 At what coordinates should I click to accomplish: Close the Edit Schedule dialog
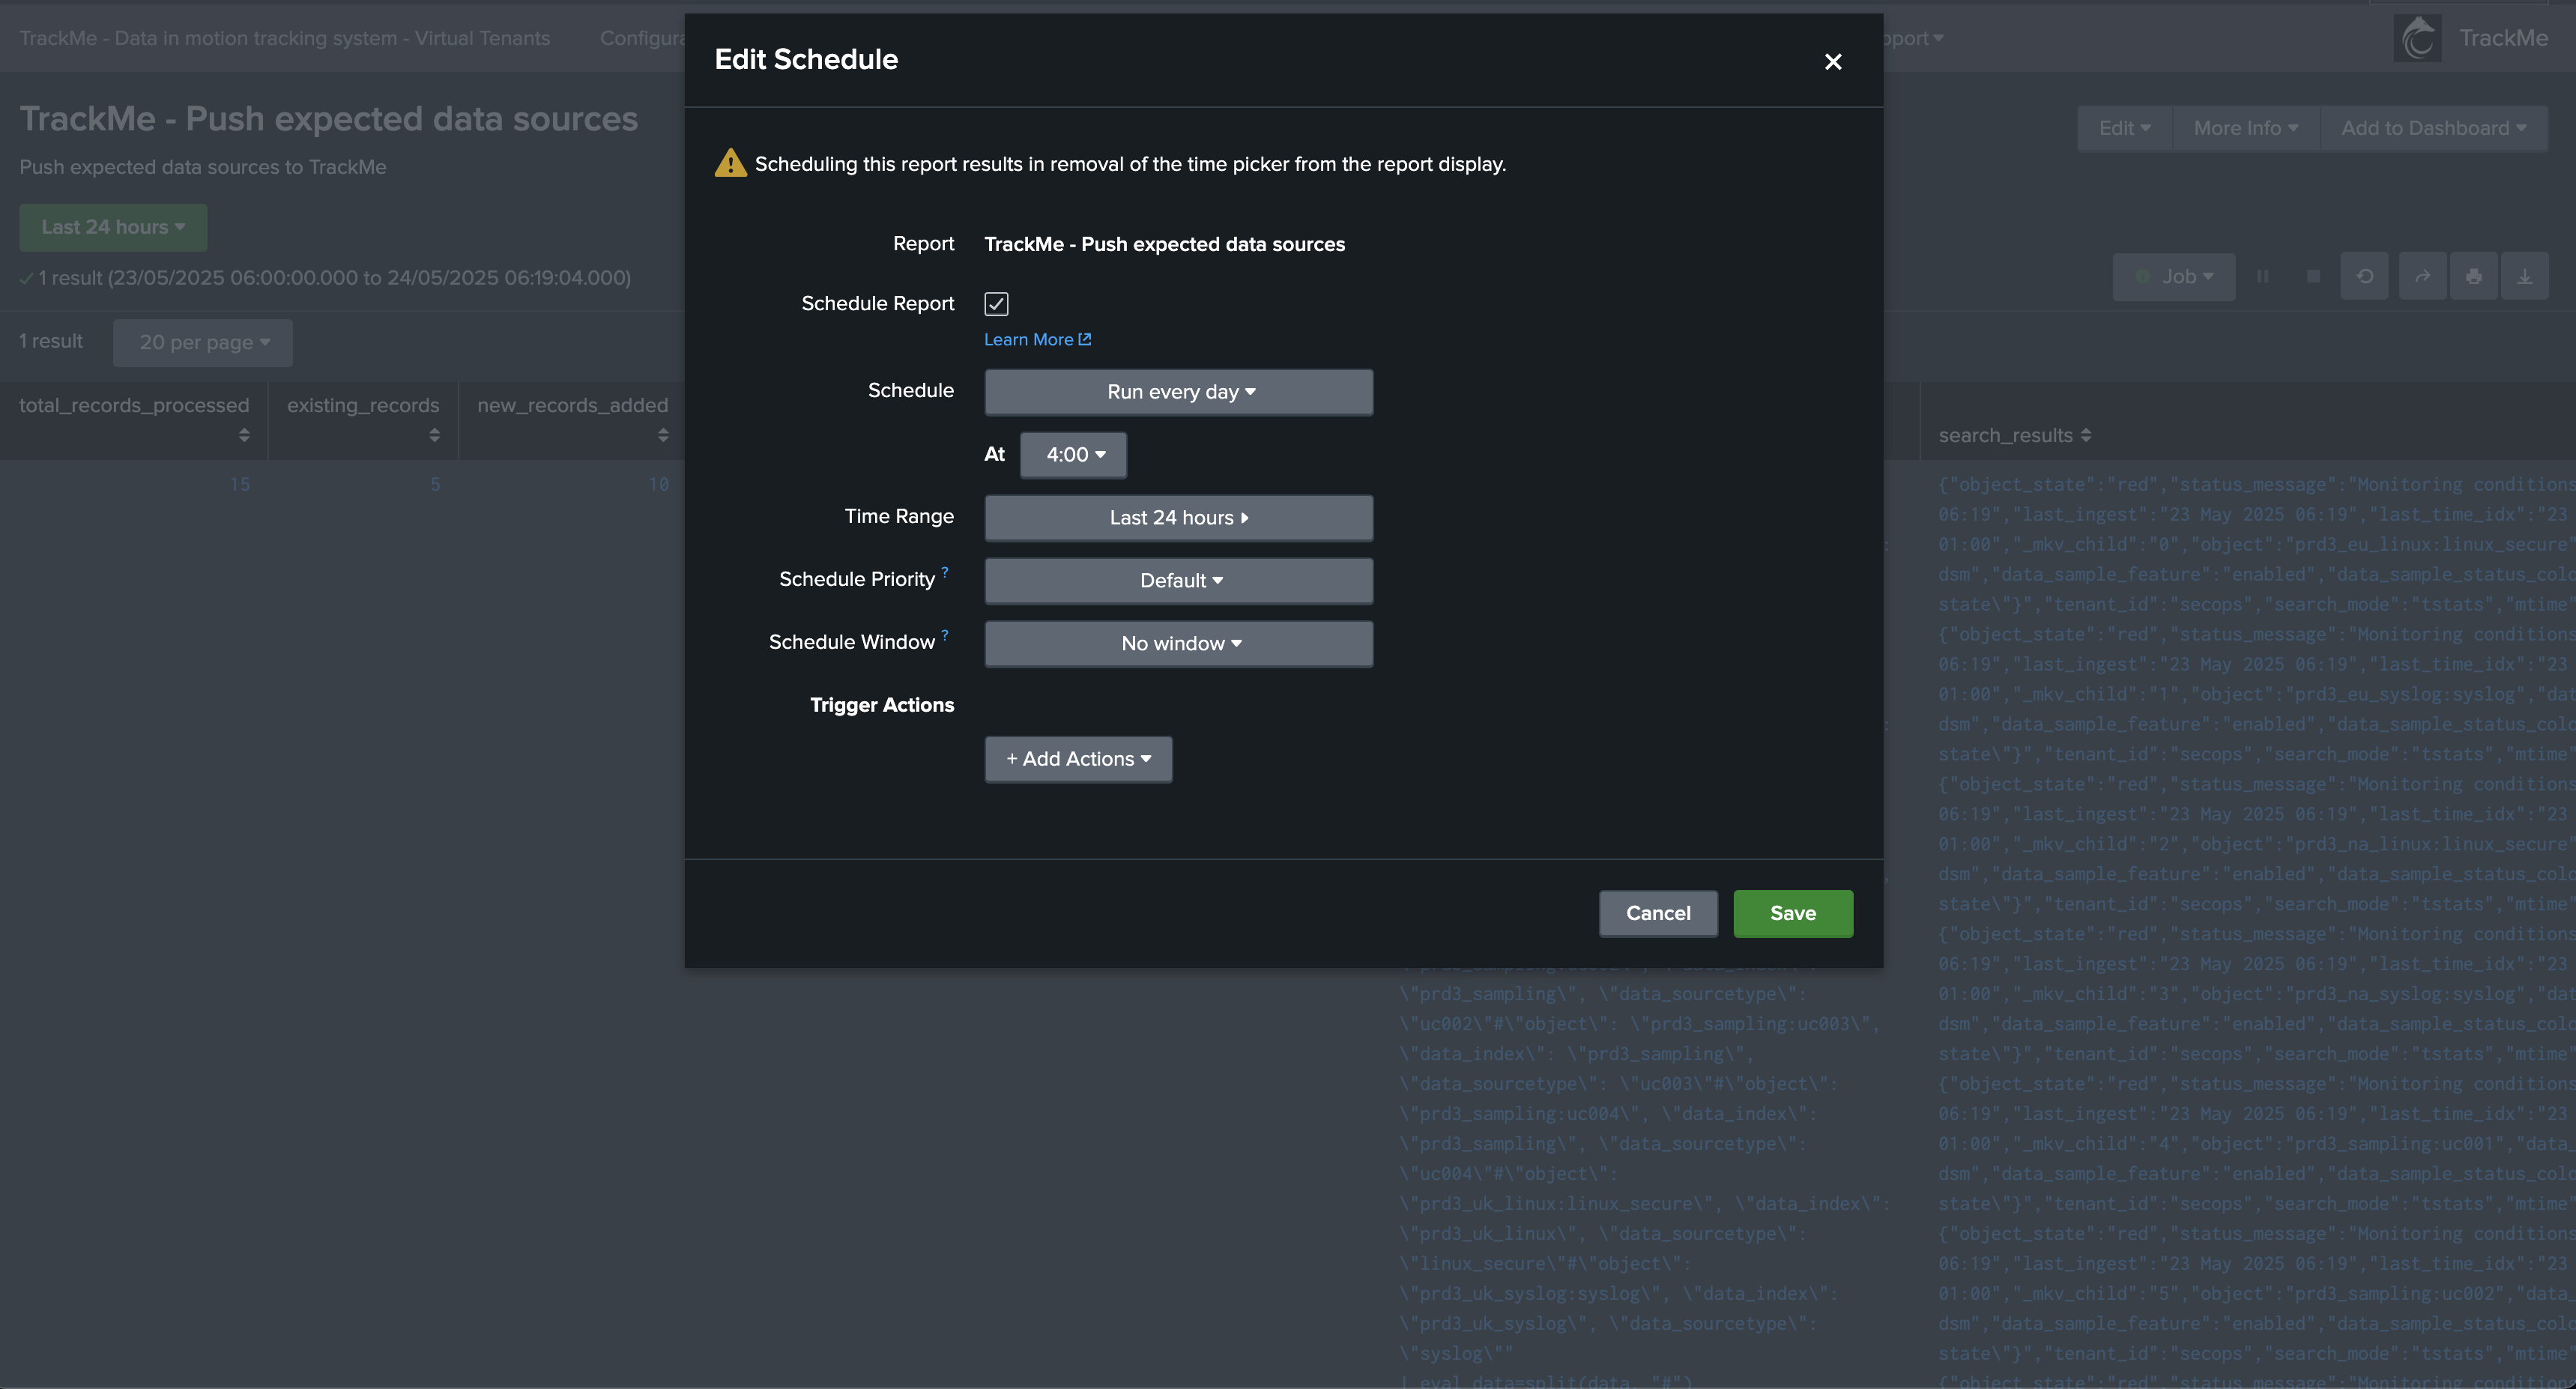(1832, 62)
